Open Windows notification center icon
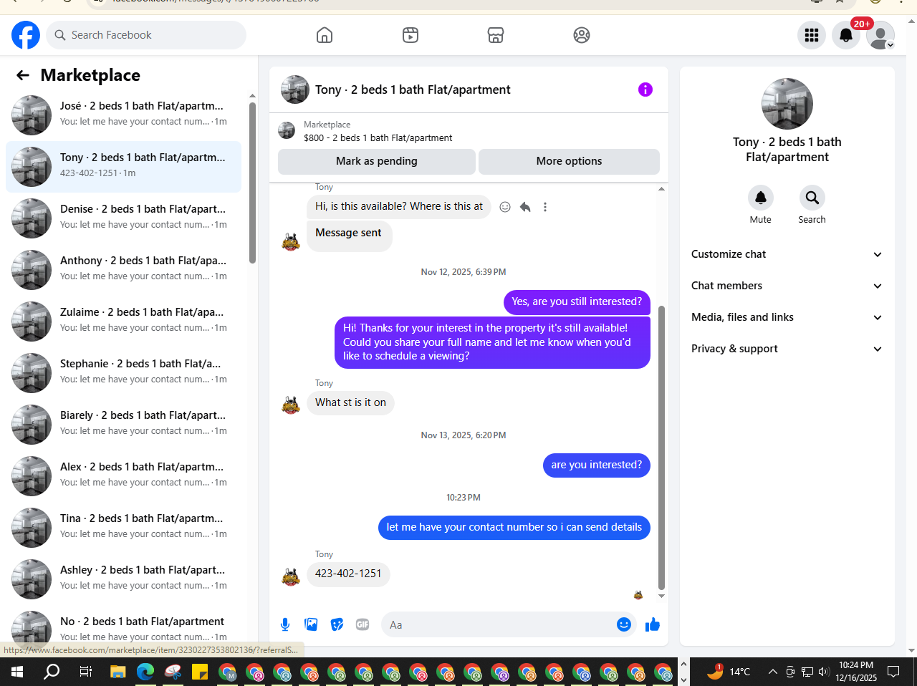 pyautogui.click(x=893, y=672)
